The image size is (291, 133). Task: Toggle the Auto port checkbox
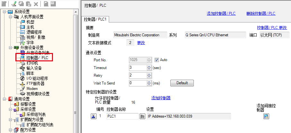pos(157,60)
